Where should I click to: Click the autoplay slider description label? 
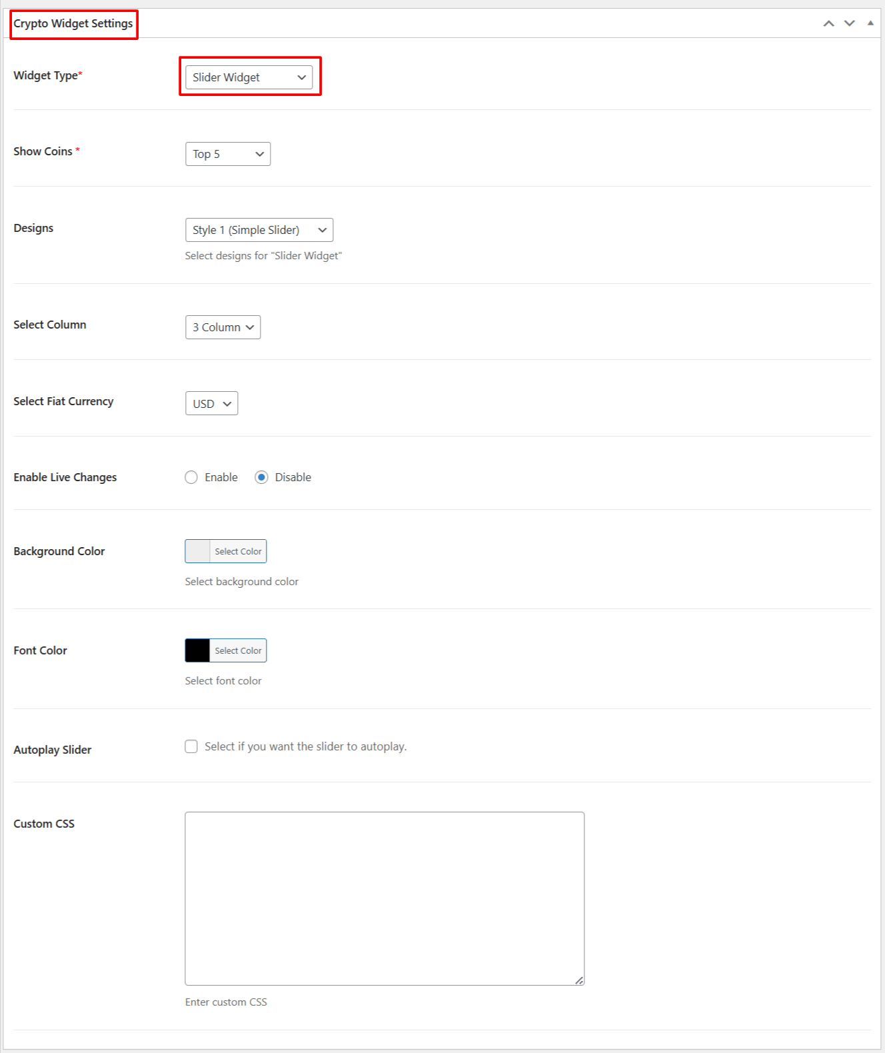click(x=305, y=746)
